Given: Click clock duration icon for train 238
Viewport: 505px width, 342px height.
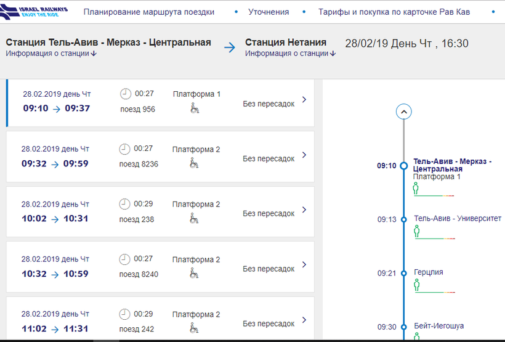Looking at the screenshot, I should pyautogui.click(x=125, y=204).
